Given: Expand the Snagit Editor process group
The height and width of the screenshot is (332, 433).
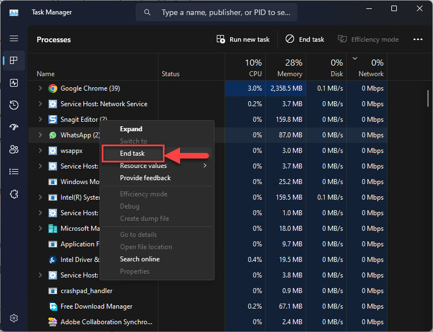Looking at the screenshot, I should coord(41,120).
